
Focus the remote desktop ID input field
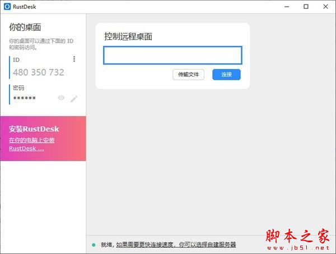[x=172, y=56]
